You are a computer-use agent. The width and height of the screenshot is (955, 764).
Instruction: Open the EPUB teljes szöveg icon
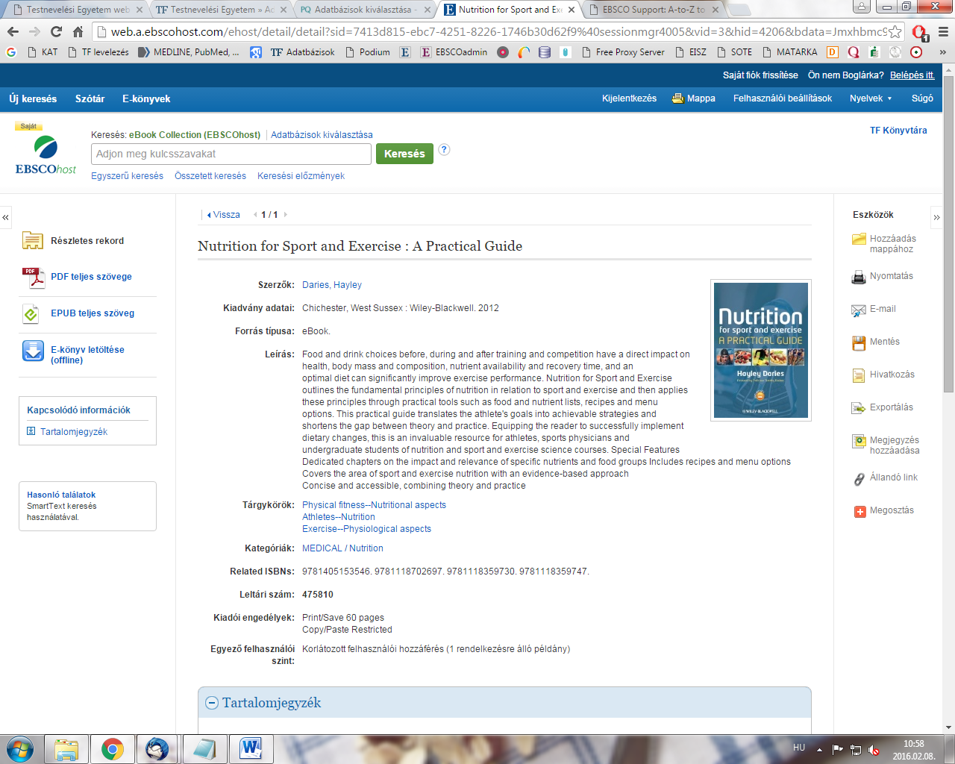(31, 314)
